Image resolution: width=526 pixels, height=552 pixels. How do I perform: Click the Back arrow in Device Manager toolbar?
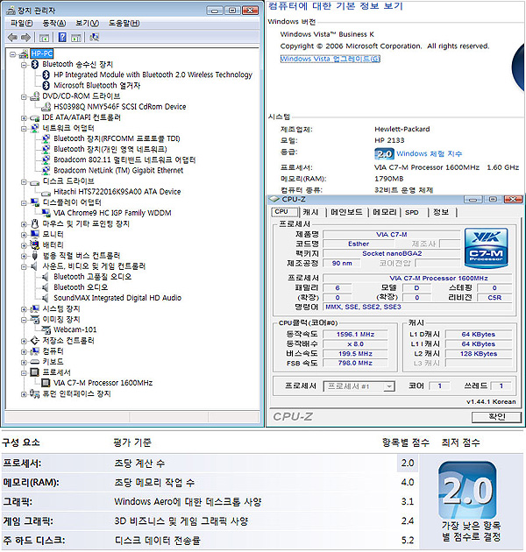[12, 38]
